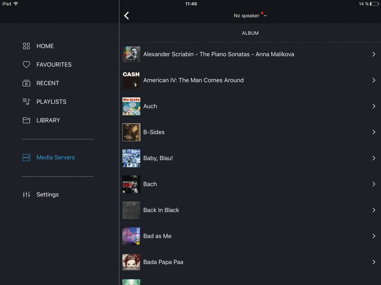The image size is (381, 285).
Task: Click the Bada Papa Paa cover
Action: click(x=131, y=262)
